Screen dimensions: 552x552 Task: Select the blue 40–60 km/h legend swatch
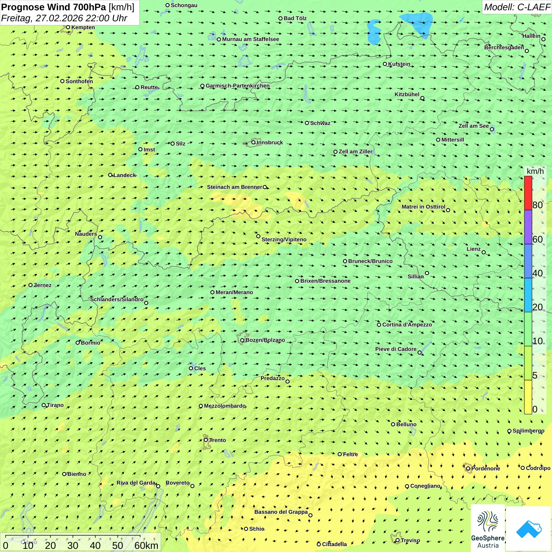pos(528,261)
